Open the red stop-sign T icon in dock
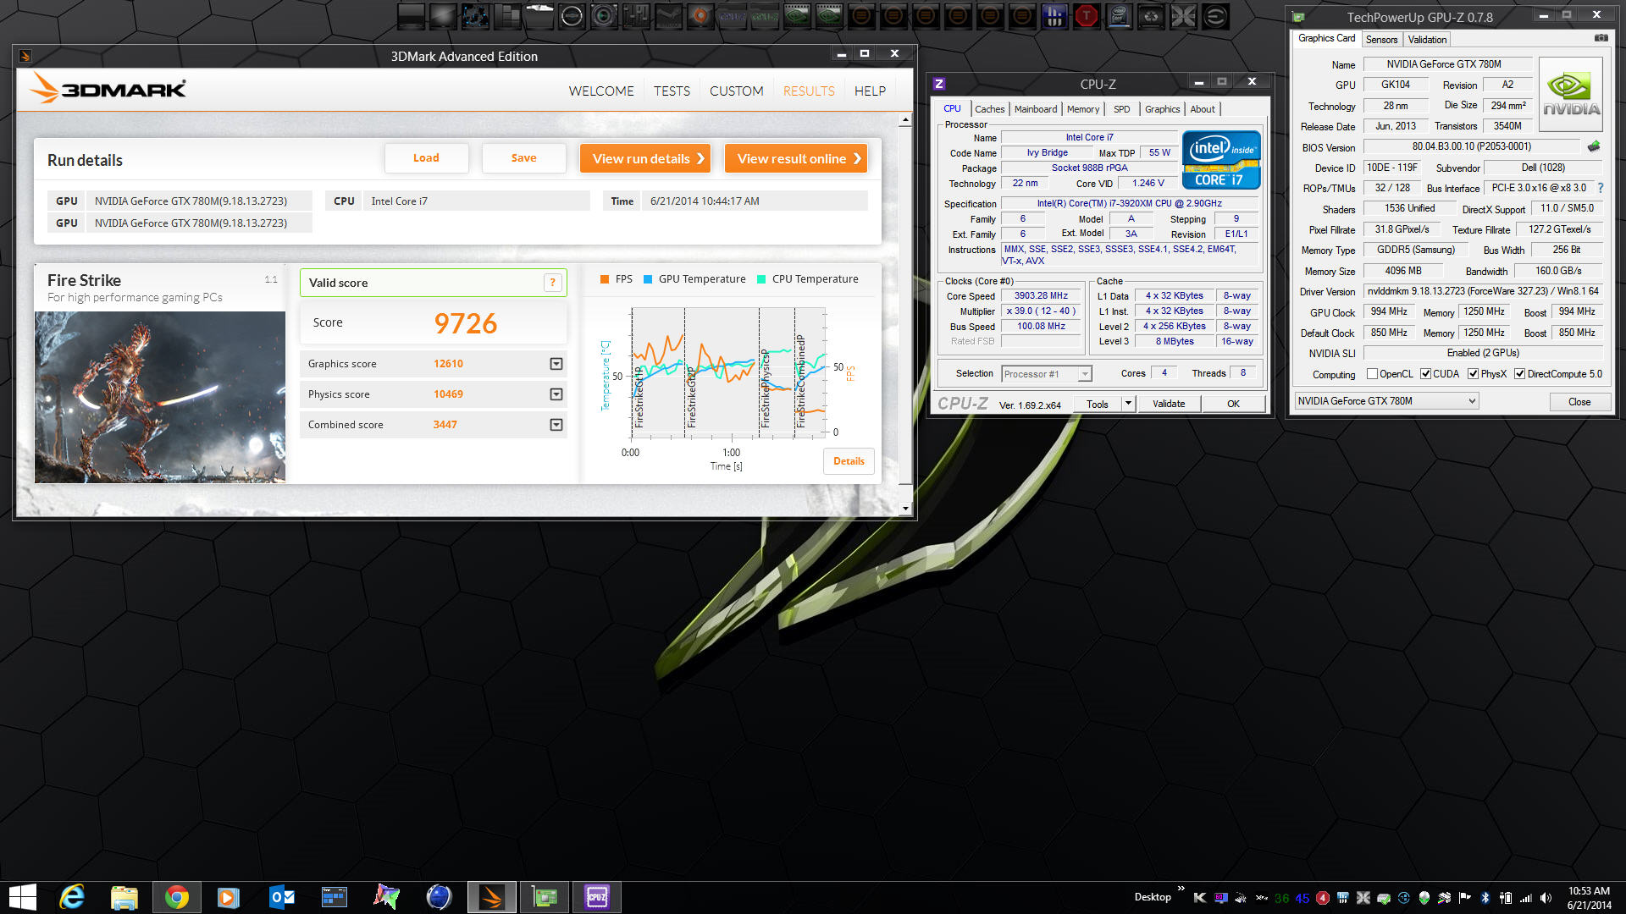This screenshot has height=914, width=1626. (1087, 15)
